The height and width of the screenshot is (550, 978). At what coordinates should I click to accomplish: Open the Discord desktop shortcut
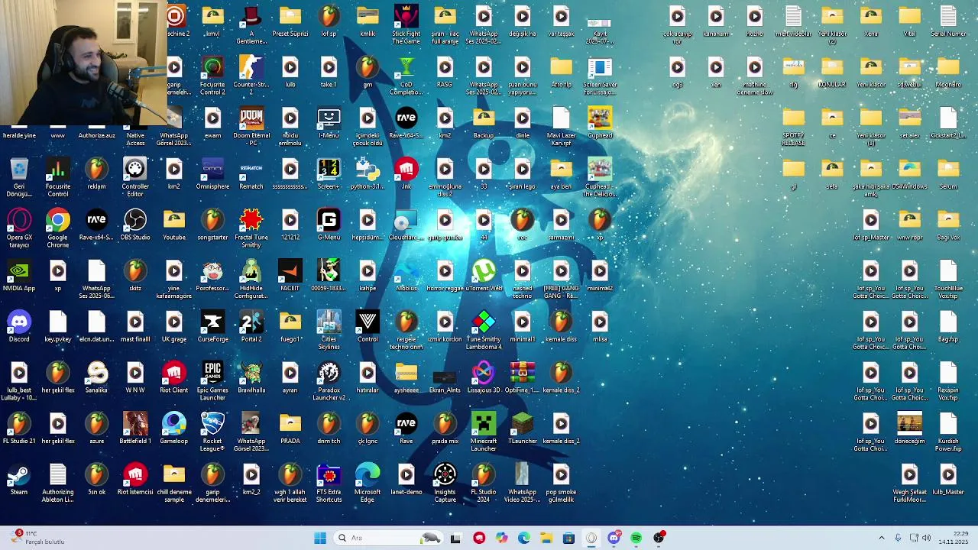(x=19, y=327)
